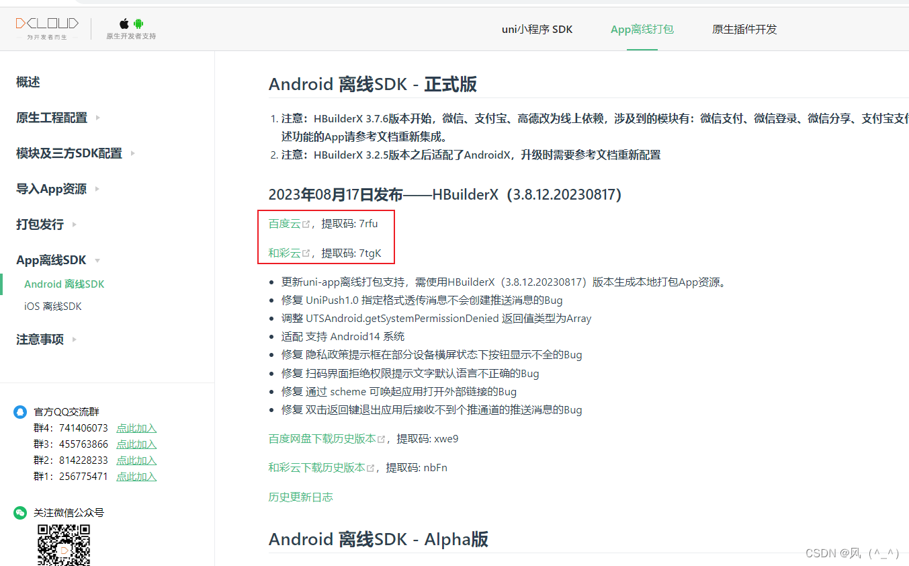Expand arrow next to 原生工程配置

98,118
